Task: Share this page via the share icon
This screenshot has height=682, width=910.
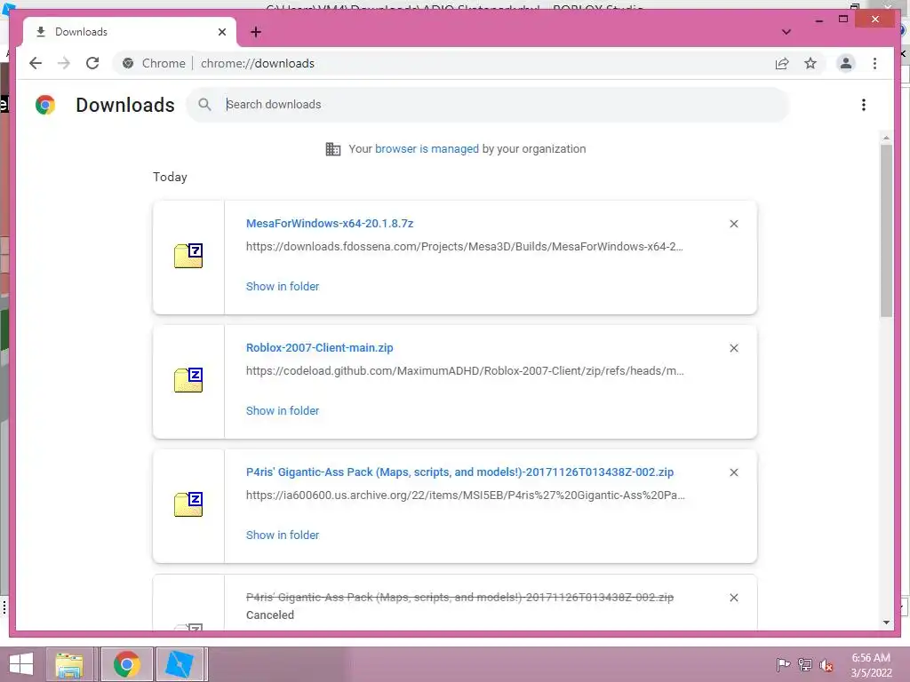Action: (x=782, y=63)
